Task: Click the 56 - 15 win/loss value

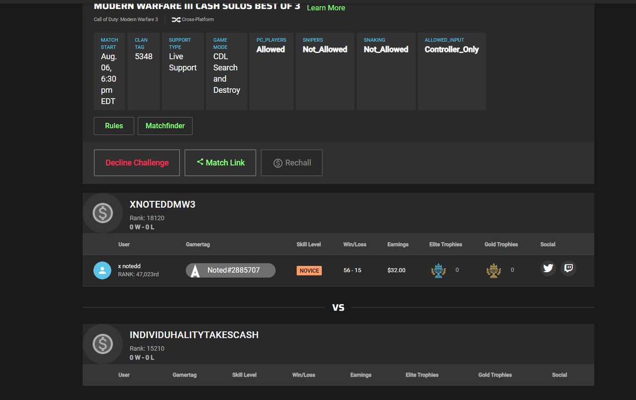Action: click(352, 270)
